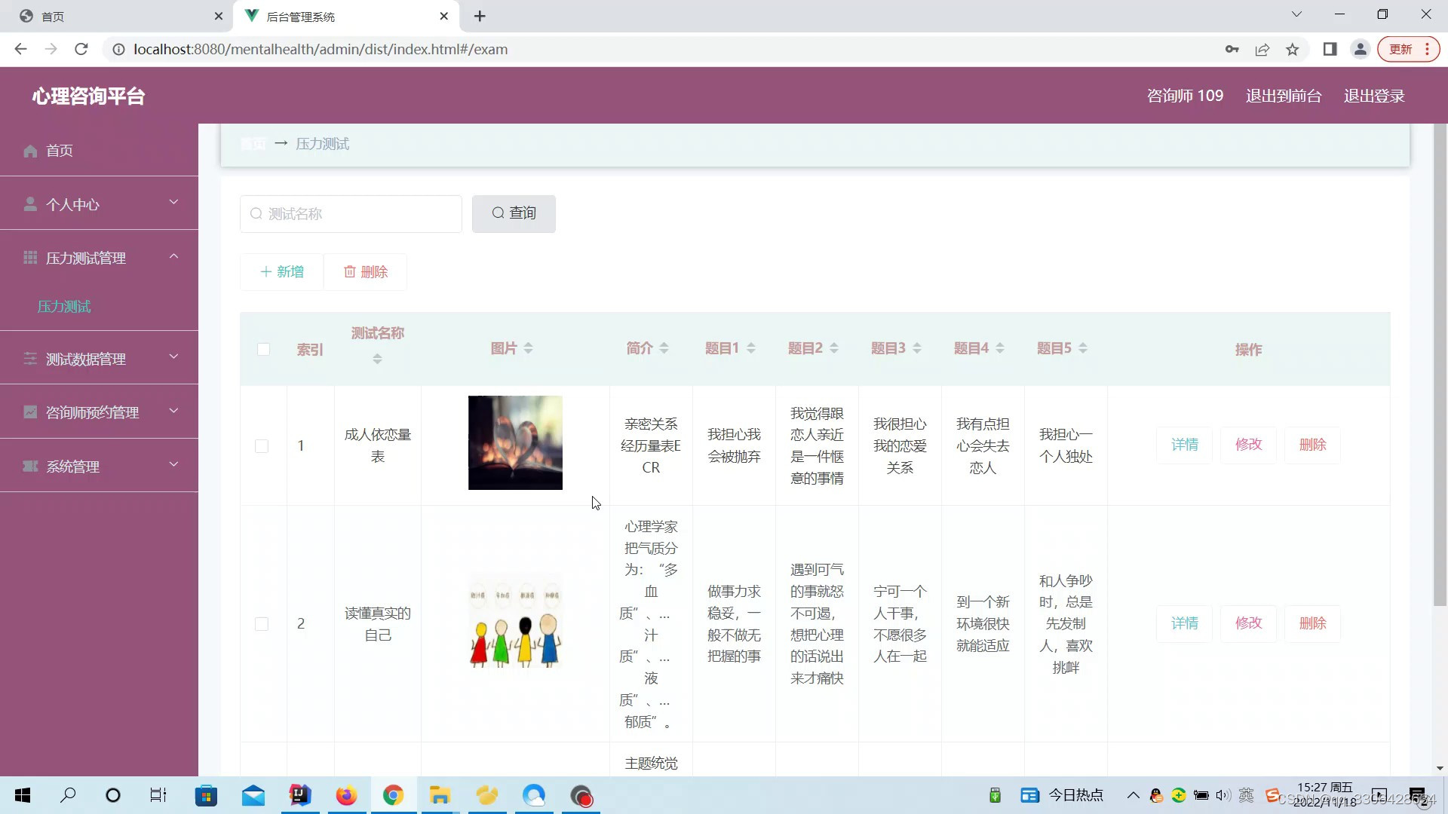Screen dimensions: 1448x814
Task: Toggle the checkbox for row 2
Action: [262, 624]
